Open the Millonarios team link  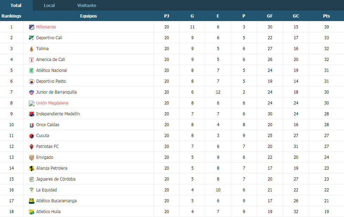[x=46, y=27]
